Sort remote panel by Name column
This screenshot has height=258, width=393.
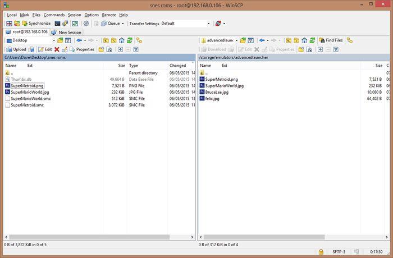click(205, 66)
